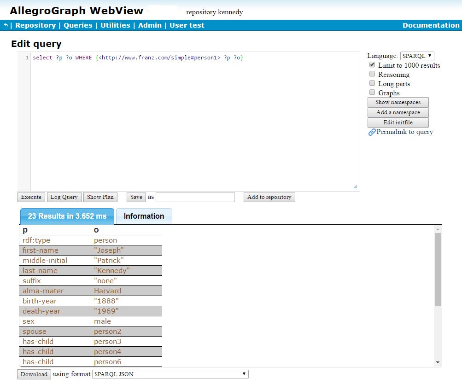Select the 23 Results tab

click(66, 216)
